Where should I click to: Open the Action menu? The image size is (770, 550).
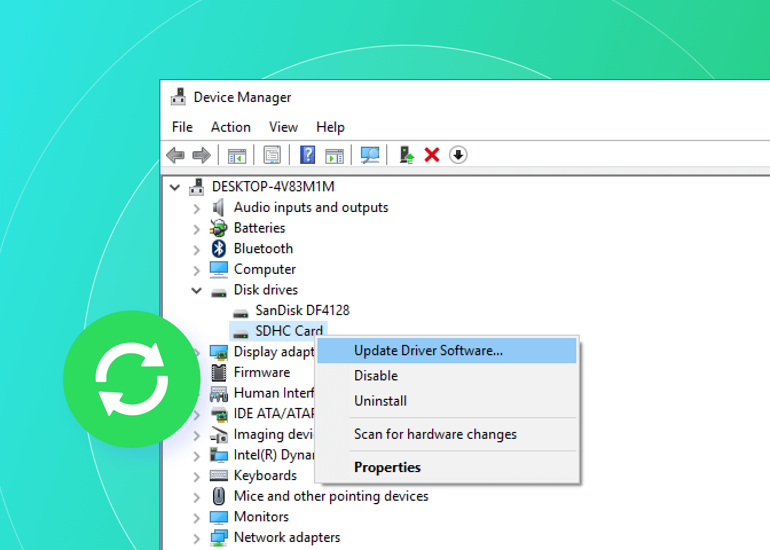click(x=230, y=127)
